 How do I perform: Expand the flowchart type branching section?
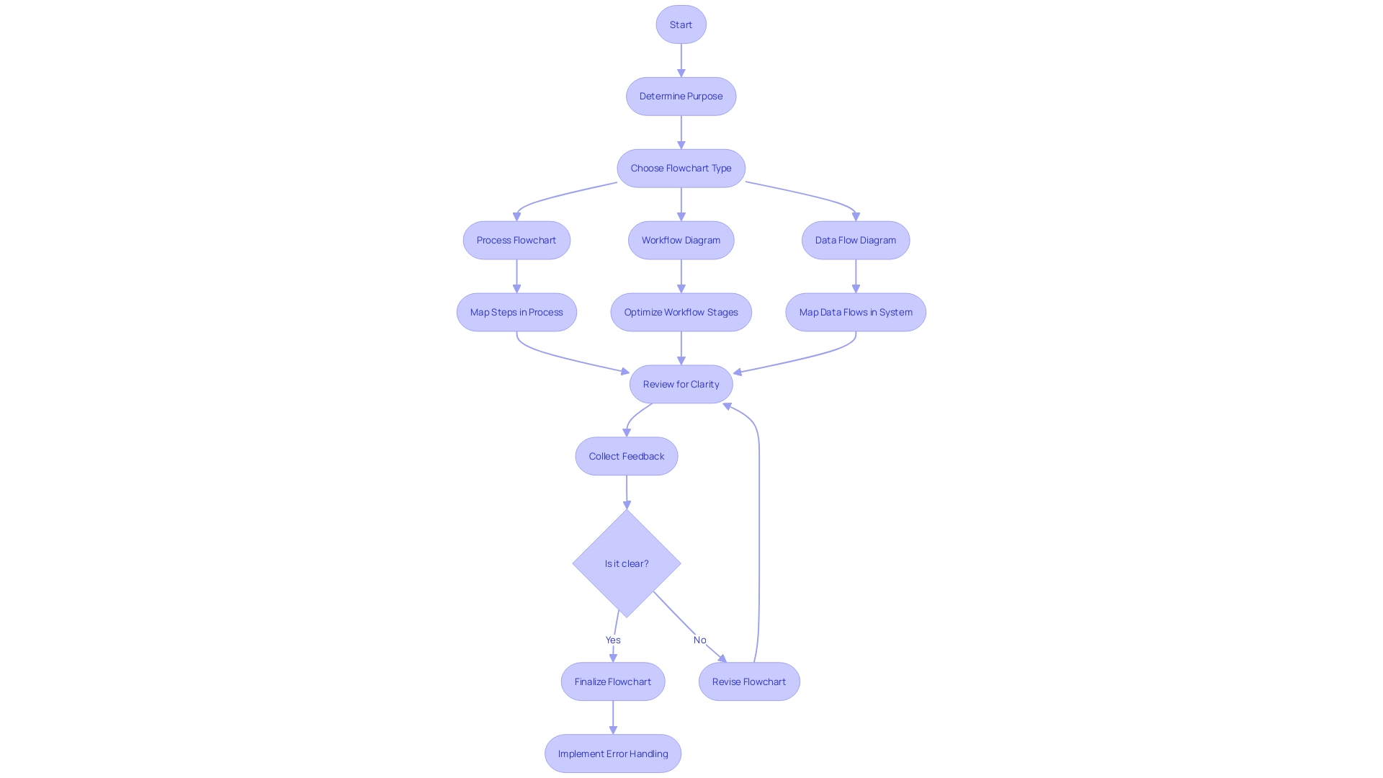coord(680,167)
